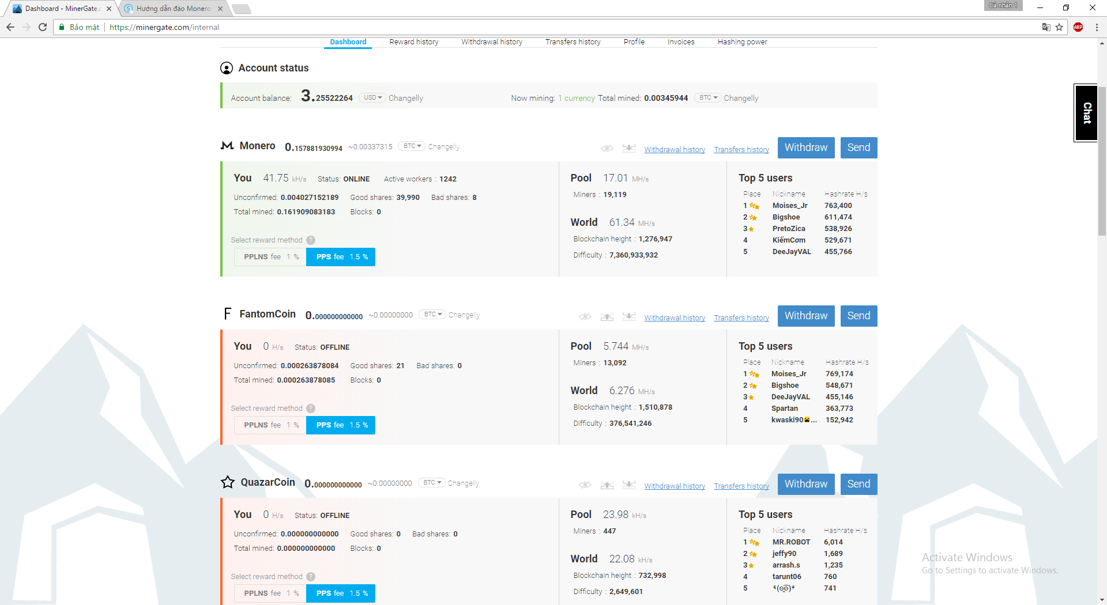Open the Withdrawal history top tab
This screenshot has height=605, width=1107.
[x=492, y=42]
